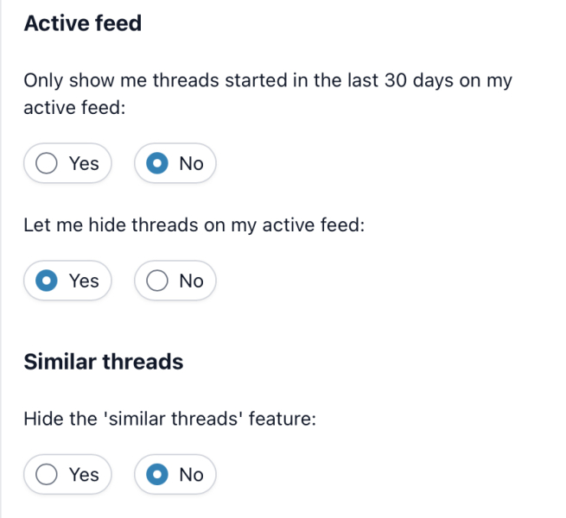This screenshot has width=566, height=518.
Task: Click the filled radio dot for similar threads No
Action: (157, 474)
